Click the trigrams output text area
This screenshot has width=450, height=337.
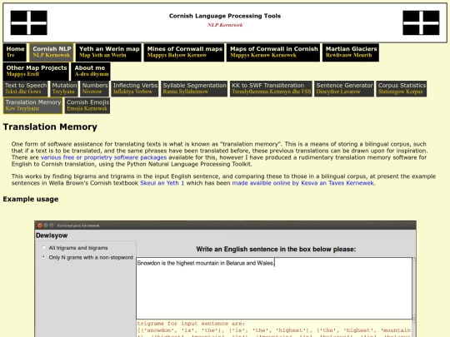[274, 329]
